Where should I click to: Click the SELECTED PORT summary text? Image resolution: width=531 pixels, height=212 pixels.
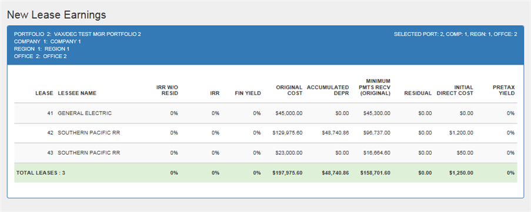click(456, 34)
